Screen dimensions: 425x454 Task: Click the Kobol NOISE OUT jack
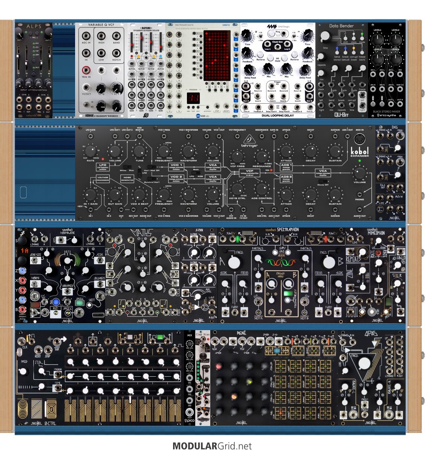click(x=145, y=210)
